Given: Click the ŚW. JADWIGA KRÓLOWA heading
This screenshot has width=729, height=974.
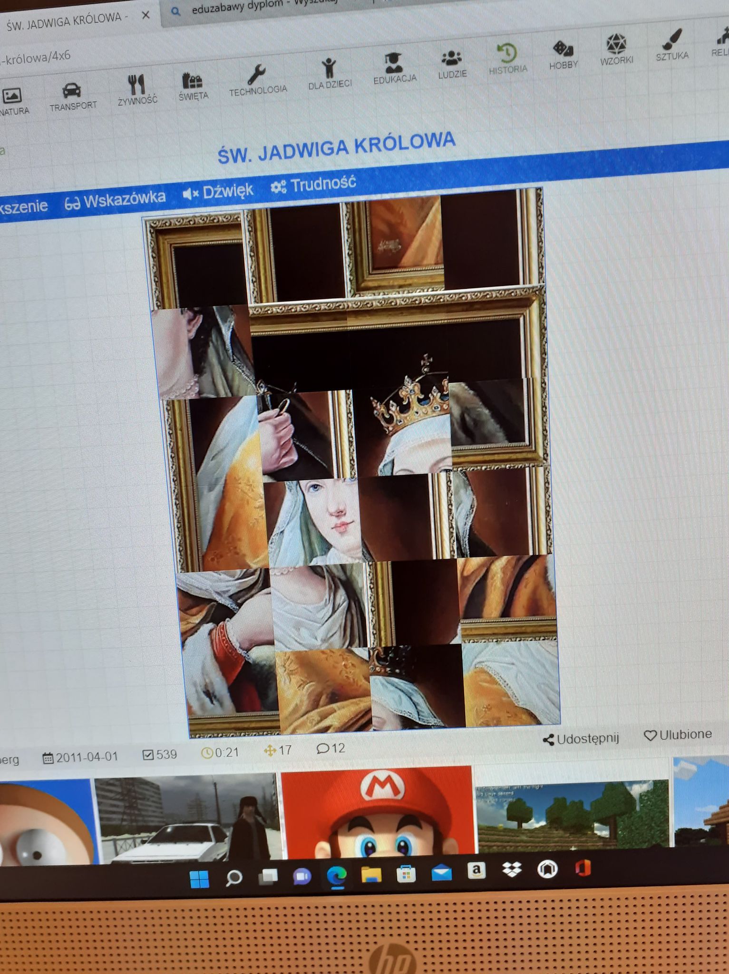Looking at the screenshot, I should click(x=337, y=148).
